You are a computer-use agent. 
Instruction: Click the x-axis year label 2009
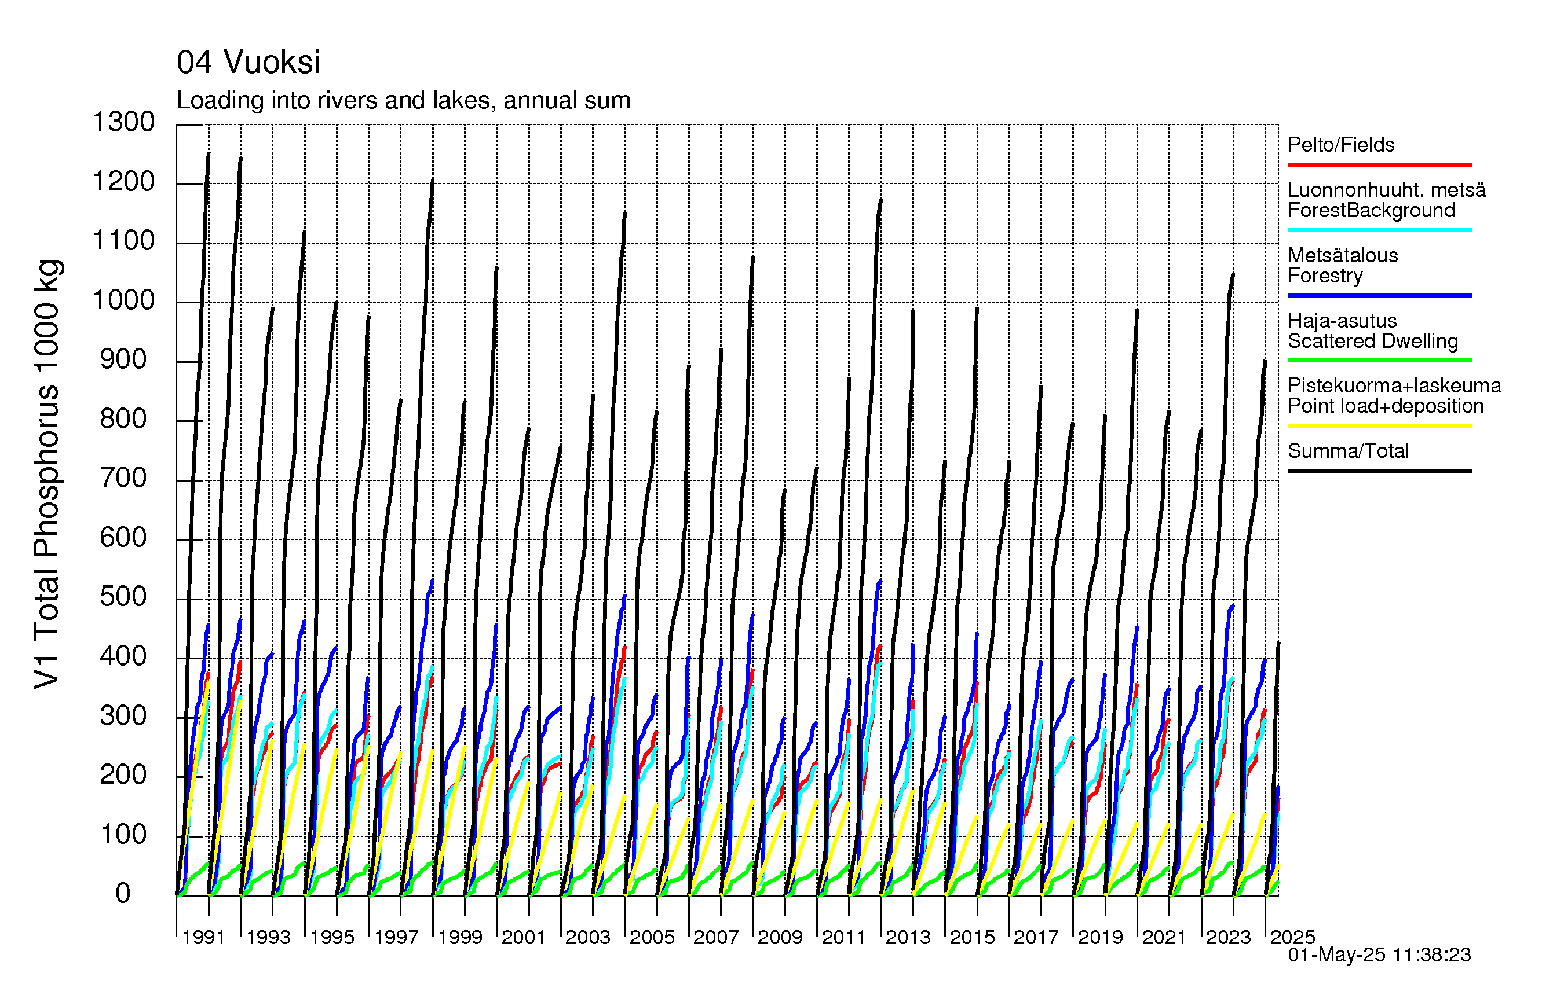pyautogui.click(x=780, y=937)
